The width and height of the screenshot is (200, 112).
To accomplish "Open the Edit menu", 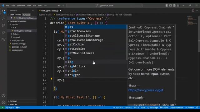I will click(x=13, y=6).
